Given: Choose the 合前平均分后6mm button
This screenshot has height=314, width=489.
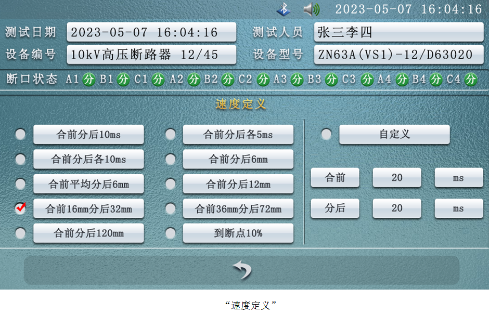Looking at the screenshot, I should point(88,184).
